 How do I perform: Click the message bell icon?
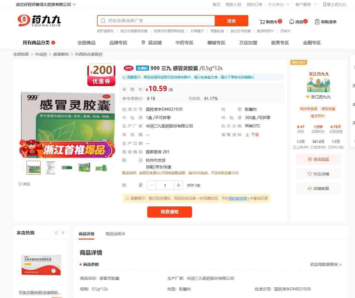[x=291, y=22]
